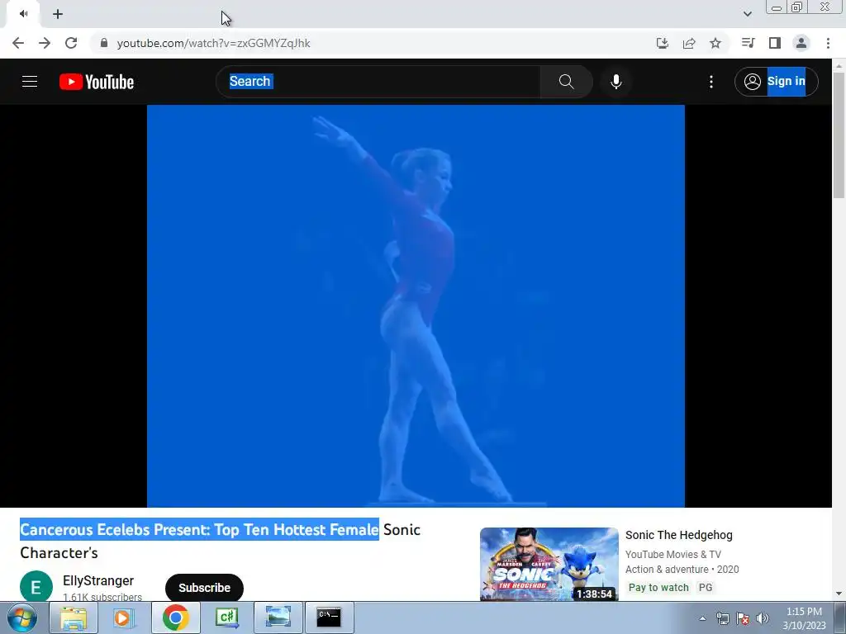The width and height of the screenshot is (846, 634).
Task: Open the media control icon in Chrome toolbar
Action: 748,43
